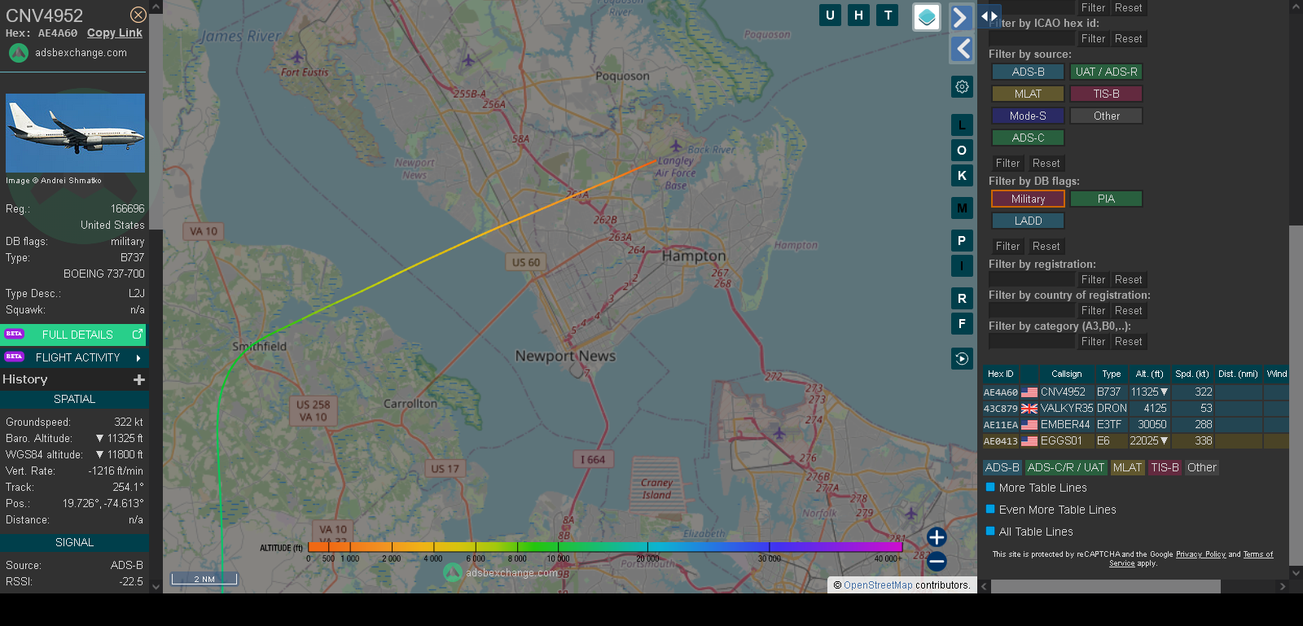The width and height of the screenshot is (1303, 626).
Task: Toggle Military DB flag filter
Action: point(1028,199)
